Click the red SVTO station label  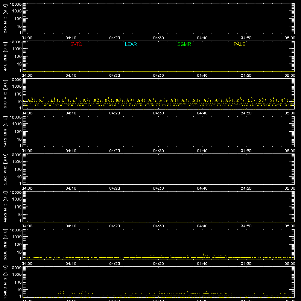[x=76, y=44]
